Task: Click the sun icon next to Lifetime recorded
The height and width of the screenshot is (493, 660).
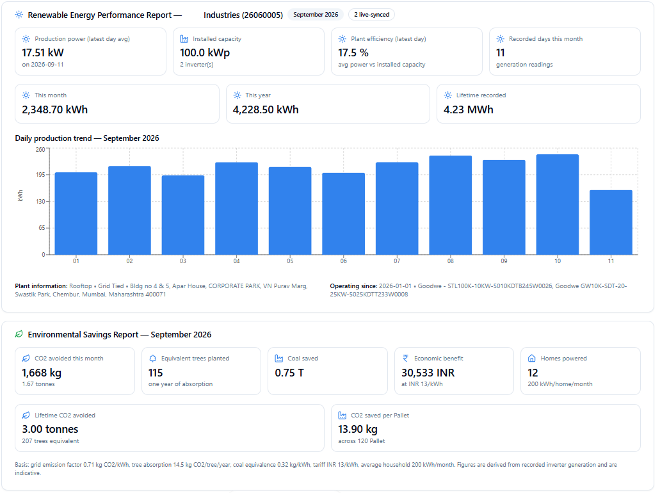Action: [448, 95]
